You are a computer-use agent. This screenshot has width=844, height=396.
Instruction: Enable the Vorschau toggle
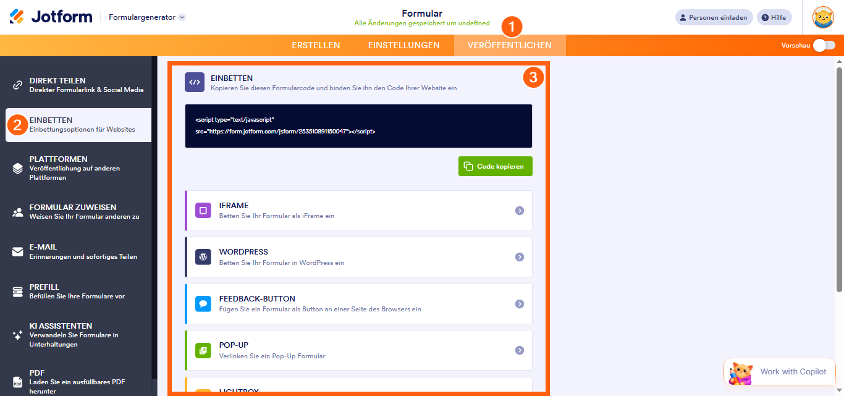[824, 45]
